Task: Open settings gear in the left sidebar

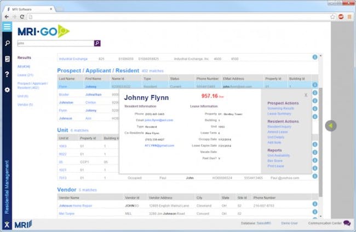Action: tap(7, 90)
